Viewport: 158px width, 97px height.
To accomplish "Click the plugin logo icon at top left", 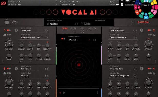I will click(x=3, y=3).
